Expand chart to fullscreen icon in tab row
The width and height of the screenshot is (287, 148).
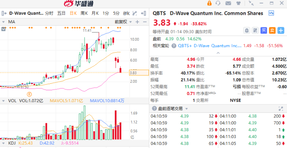pos(135,13)
